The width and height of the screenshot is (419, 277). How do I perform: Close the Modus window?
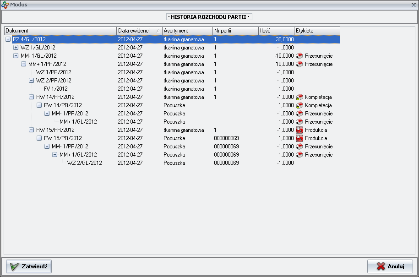414,5
